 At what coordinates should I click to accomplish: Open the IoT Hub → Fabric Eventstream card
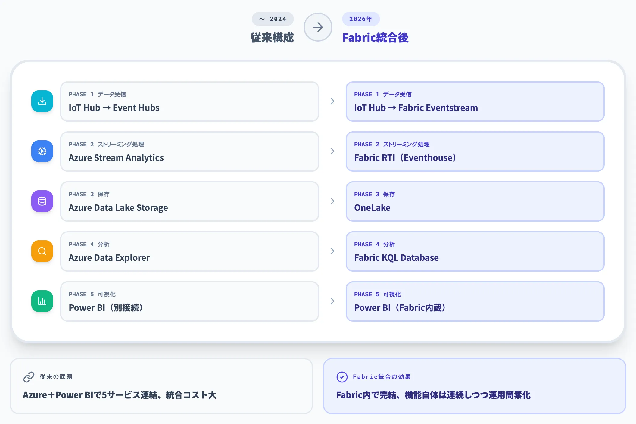click(475, 101)
